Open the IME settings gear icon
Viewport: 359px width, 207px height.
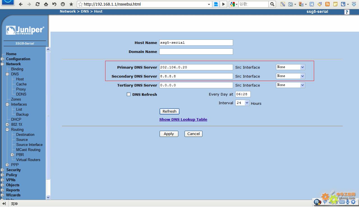click(x=353, y=202)
